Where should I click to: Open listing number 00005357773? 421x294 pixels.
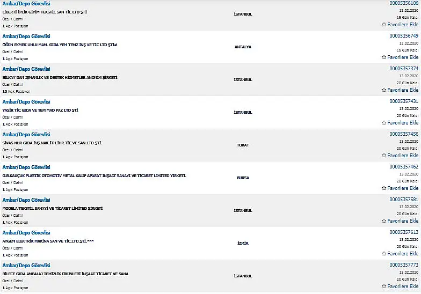click(404, 265)
